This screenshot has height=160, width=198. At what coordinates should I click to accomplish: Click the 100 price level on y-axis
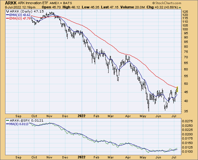tap(185, 29)
